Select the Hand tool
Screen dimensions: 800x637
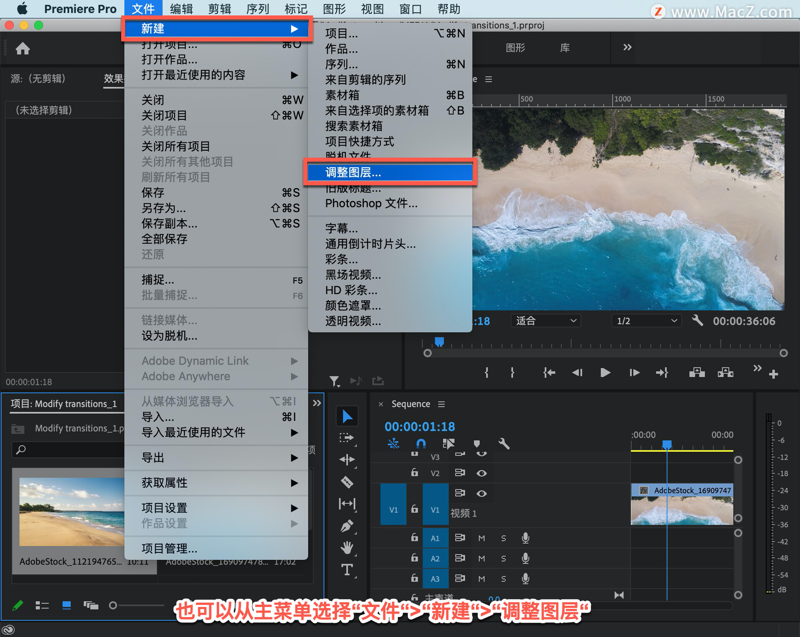click(347, 547)
